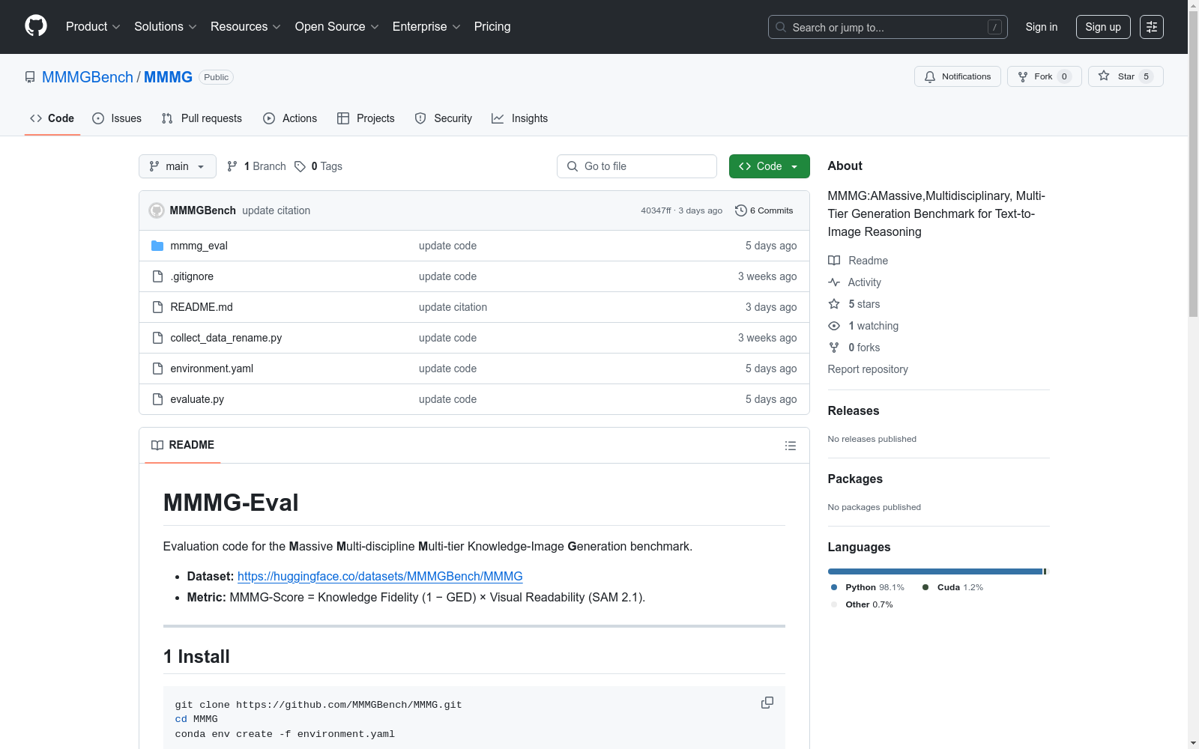Image resolution: width=1199 pixels, height=749 pixels.
Task: Click the file icon beside .gitignore
Action: pos(157,276)
